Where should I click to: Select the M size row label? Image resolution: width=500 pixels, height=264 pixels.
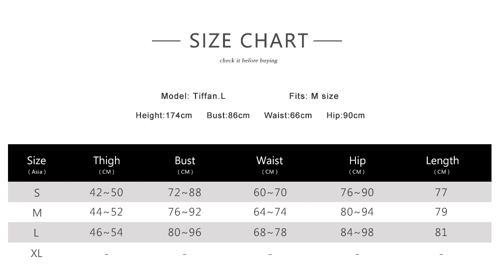(37, 213)
